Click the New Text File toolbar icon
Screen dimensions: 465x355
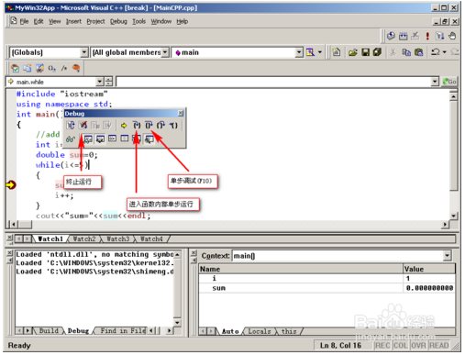(x=337, y=52)
